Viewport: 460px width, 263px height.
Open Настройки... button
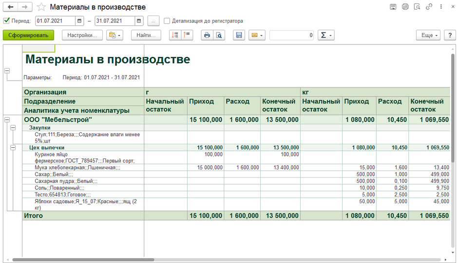[x=82, y=35]
